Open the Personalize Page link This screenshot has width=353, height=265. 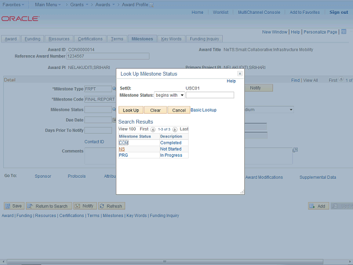(x=320, y=32)
